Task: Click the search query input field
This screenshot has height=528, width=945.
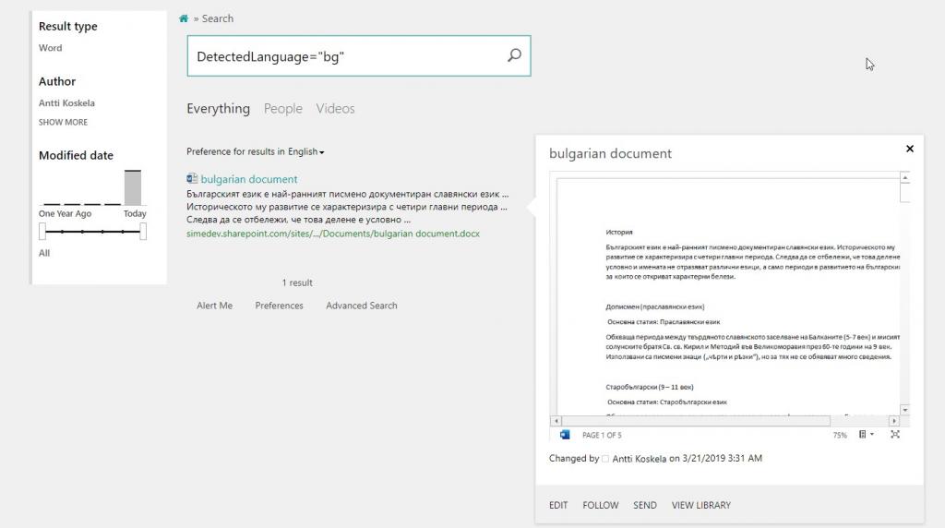Action: click(x=346, y=56)
